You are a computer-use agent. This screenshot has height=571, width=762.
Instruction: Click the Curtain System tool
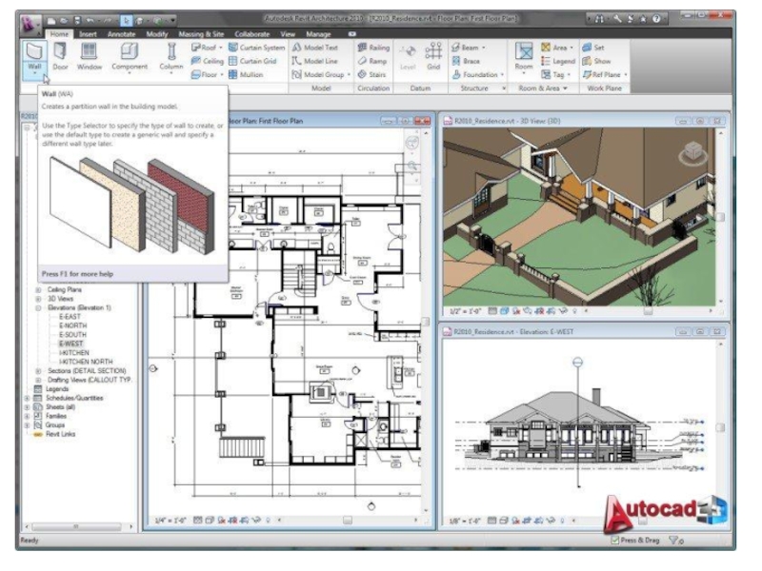(256, 48)
